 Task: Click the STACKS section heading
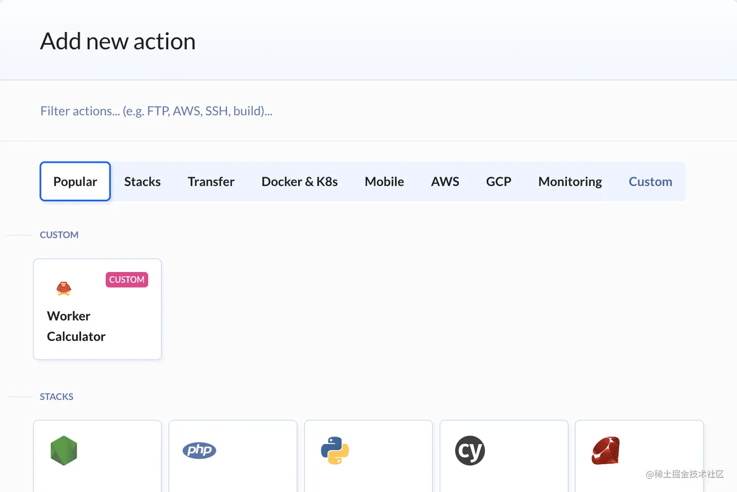tap(57, 397)
